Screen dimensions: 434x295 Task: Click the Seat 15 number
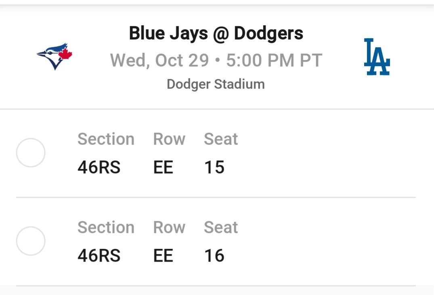[215, 167]
